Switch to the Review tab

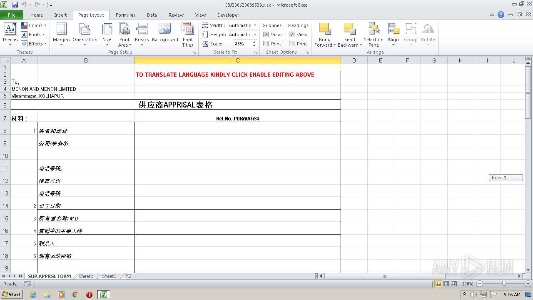[x=176, y=15]
